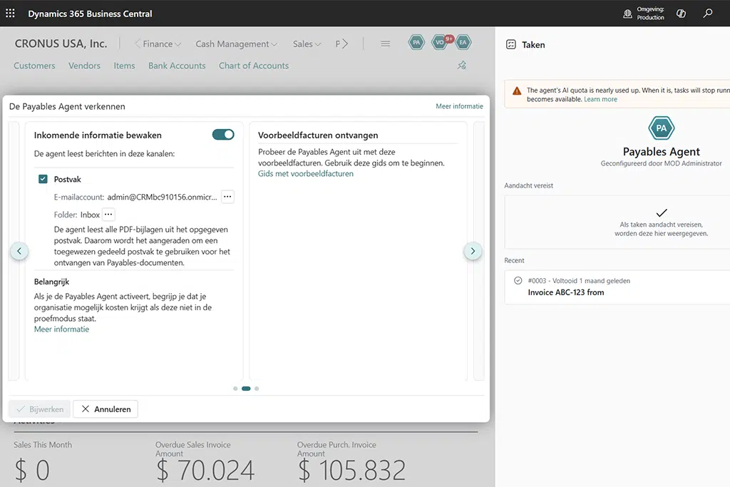This screenshot has height=487, width=730.
Task: Click the Taken panel task icon
Action: tap(510, 45)
